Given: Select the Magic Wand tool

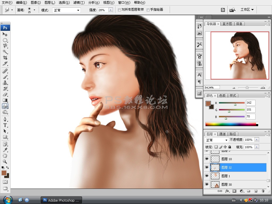Looking at the screenshot, I should 5,52.
